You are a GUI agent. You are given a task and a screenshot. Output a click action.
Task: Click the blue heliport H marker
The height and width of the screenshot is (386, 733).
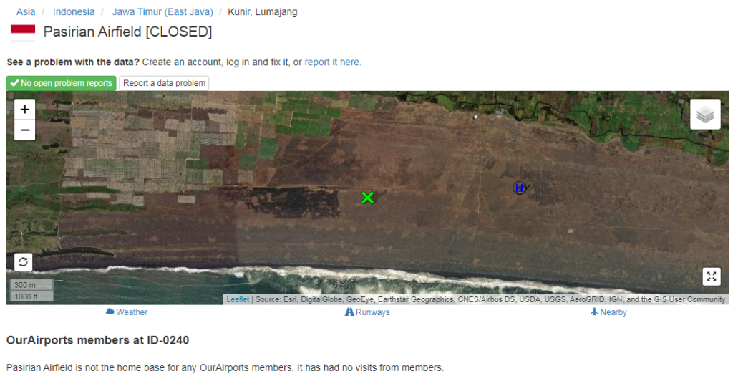520,188
